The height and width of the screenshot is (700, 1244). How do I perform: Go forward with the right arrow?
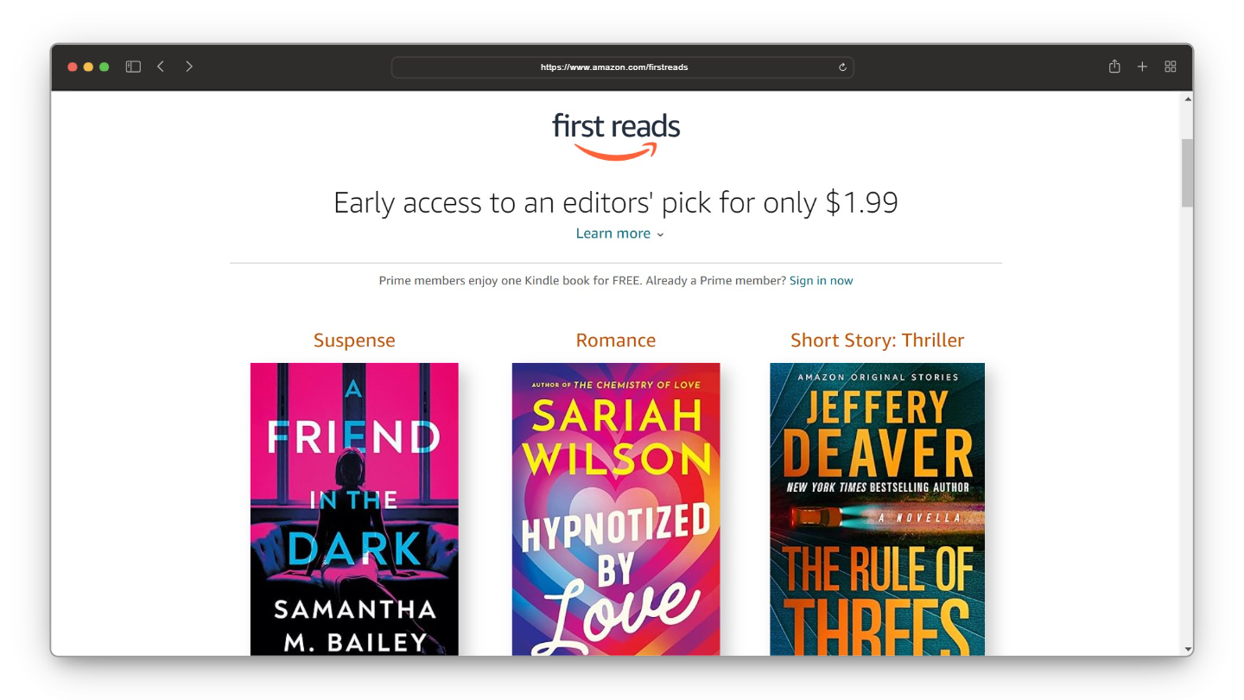click(x=189, y=67)
